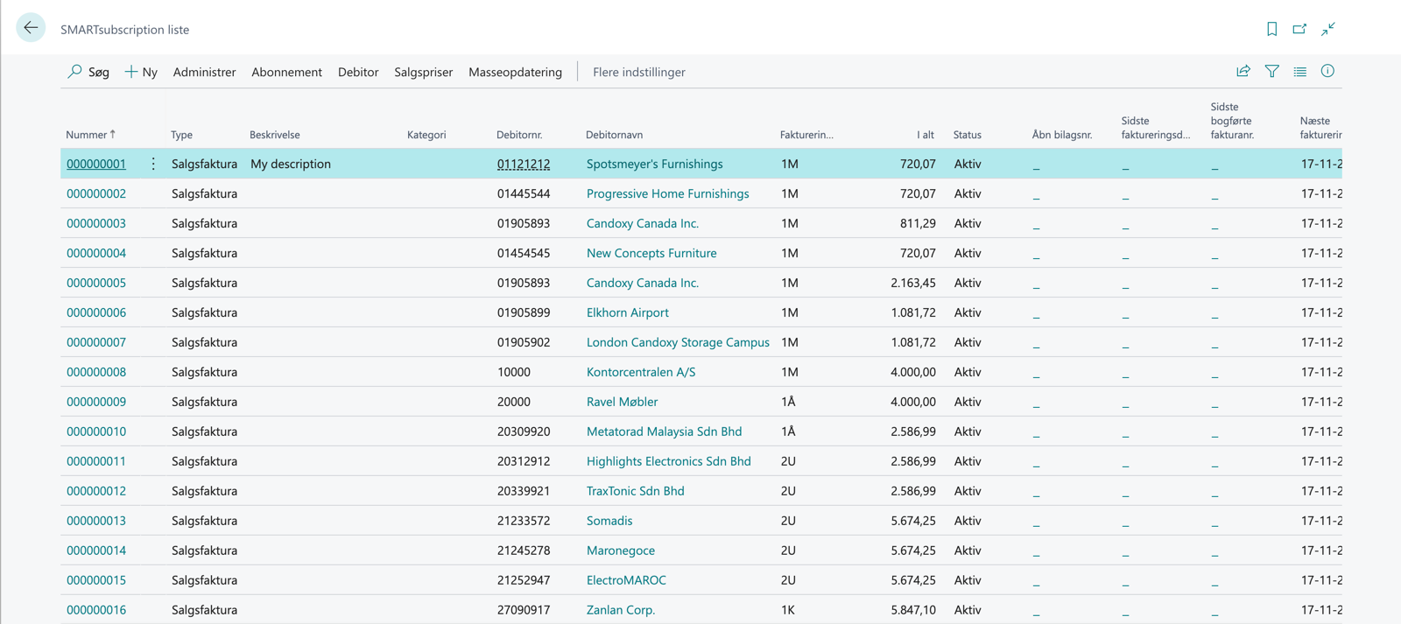This screenshot has height=624, width=1401.
Task: Open Søg search in the toolbar
Action: coord(88,72)
